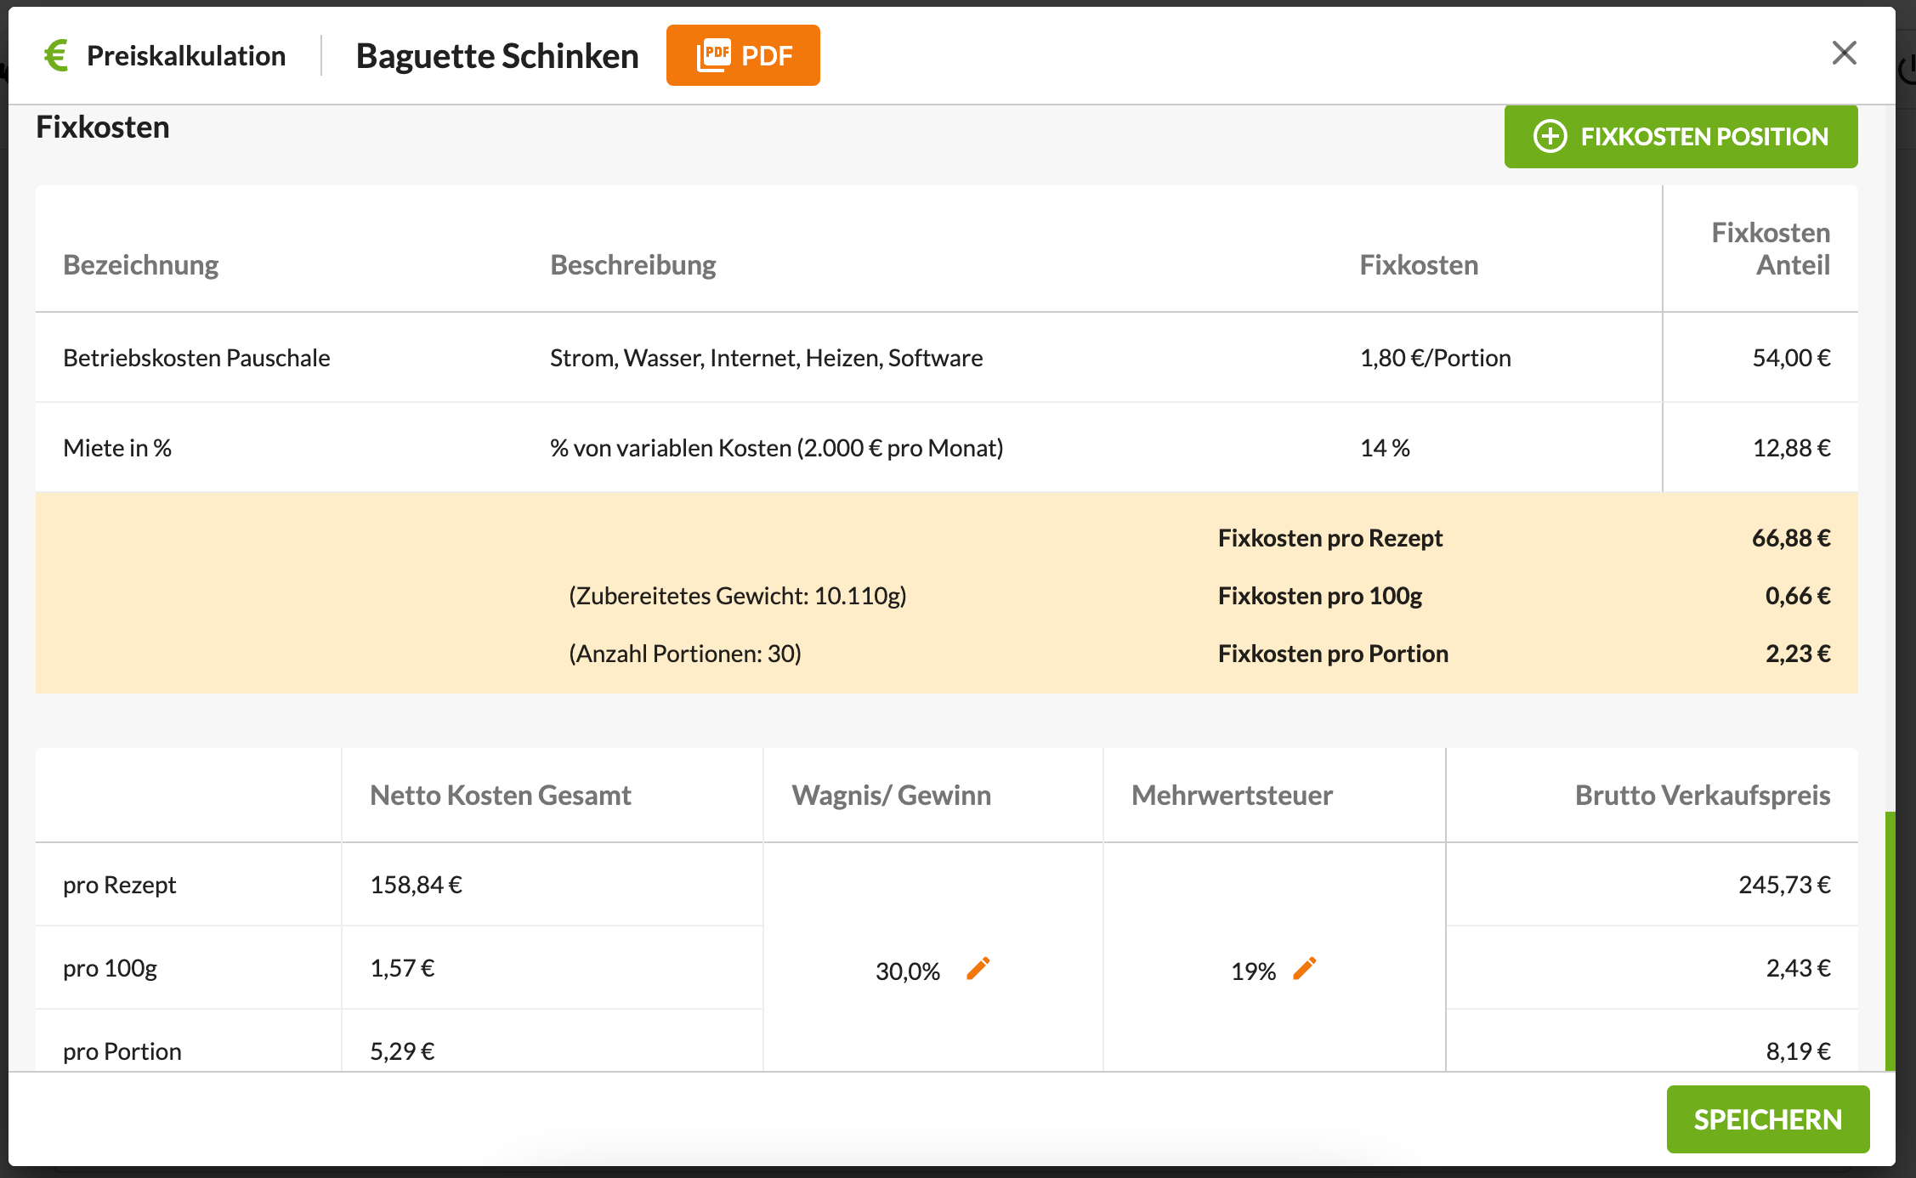Click the 2,23 € Fixkosten pro Portion value

pos(1797,654)
